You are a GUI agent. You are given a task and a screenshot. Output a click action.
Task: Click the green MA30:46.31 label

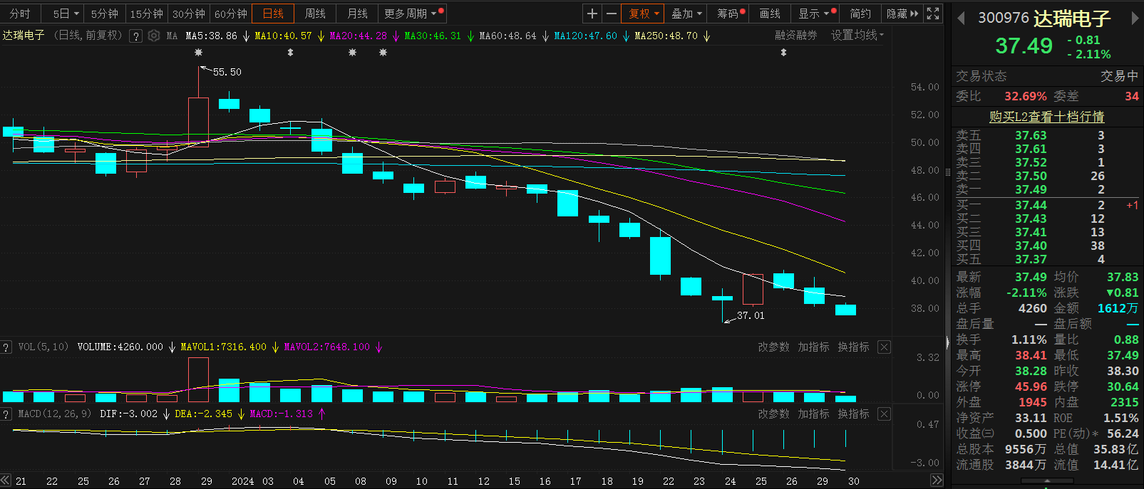coord(433,36)
